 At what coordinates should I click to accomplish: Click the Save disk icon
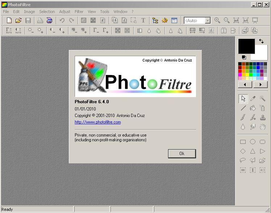(x=28, y=20)
